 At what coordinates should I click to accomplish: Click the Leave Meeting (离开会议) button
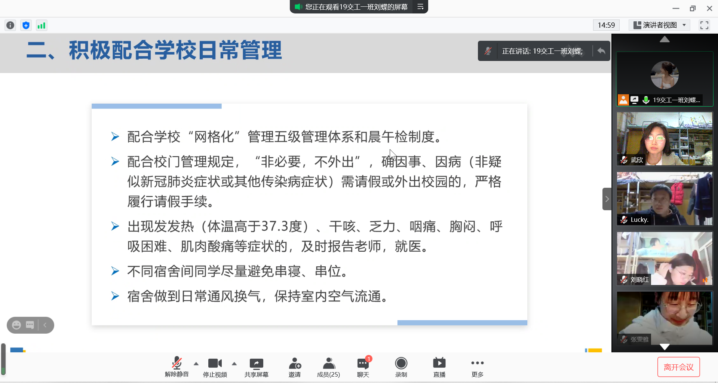678,367
